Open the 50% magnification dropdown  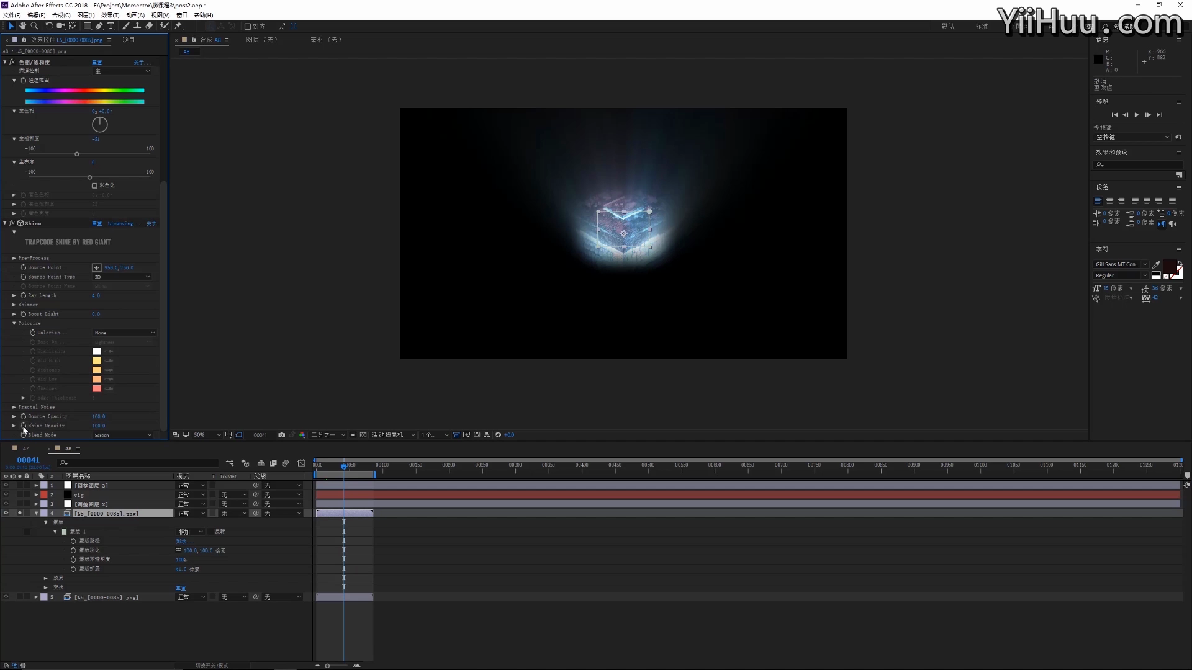coord(206,435)
